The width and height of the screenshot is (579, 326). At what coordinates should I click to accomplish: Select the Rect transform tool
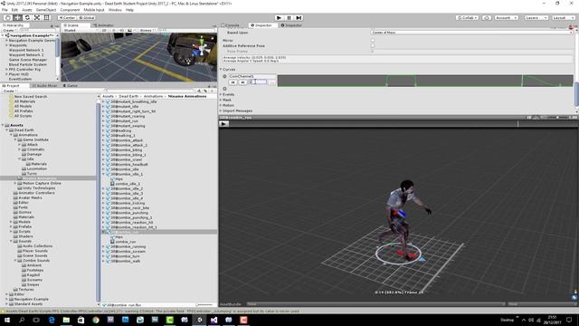point(47,18)
